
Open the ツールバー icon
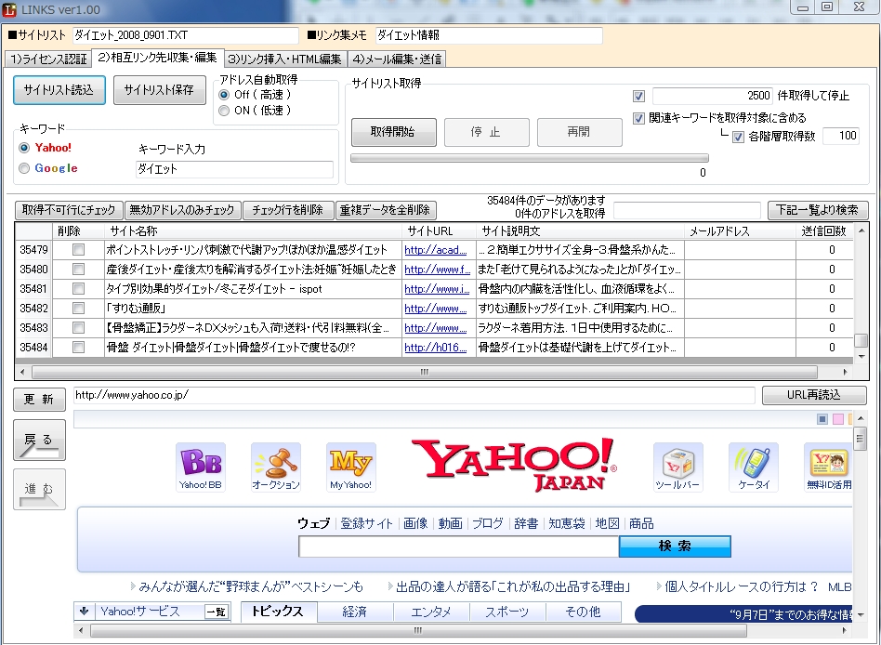pyautogui.click(x=678, y=467)
